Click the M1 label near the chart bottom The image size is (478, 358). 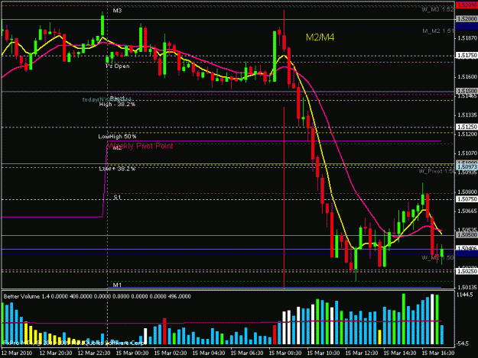click(x=117, y=285)
